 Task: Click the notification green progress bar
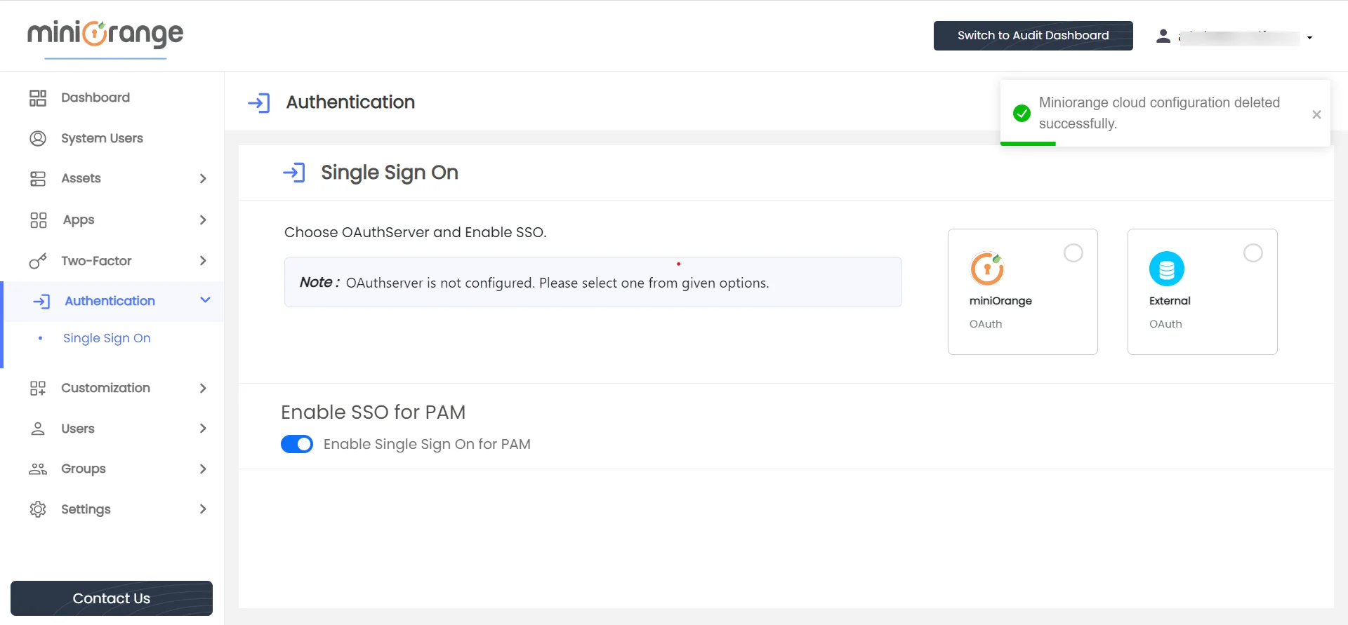point(1028,144)
